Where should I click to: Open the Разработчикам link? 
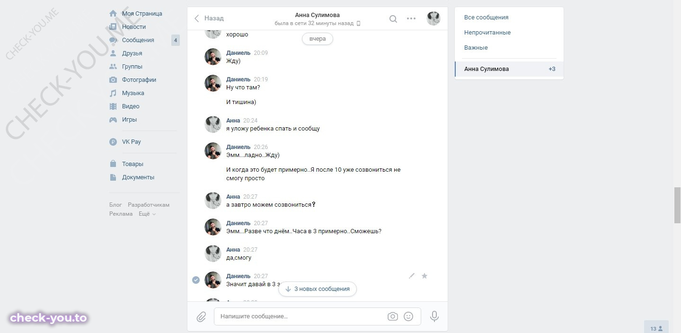click(x=149, y=205)
